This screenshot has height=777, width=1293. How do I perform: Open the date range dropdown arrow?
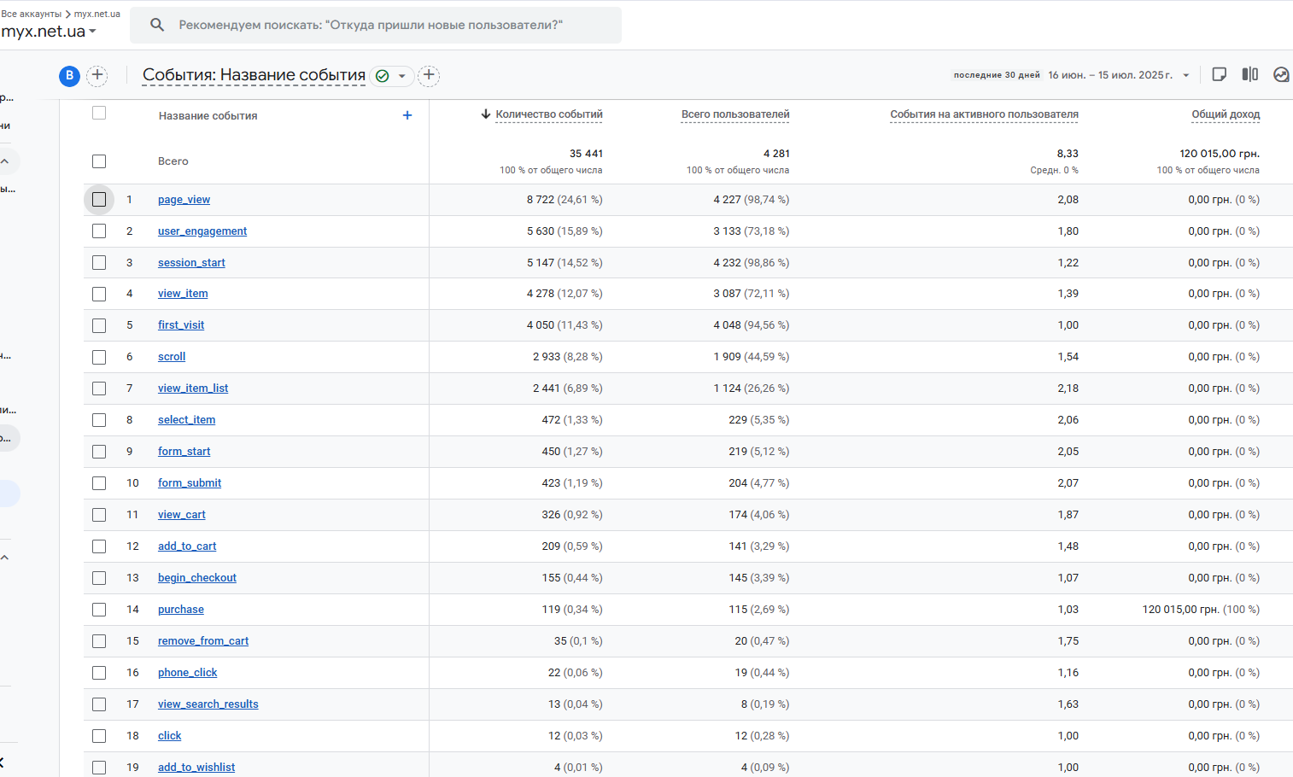(x=1186, y=75)
